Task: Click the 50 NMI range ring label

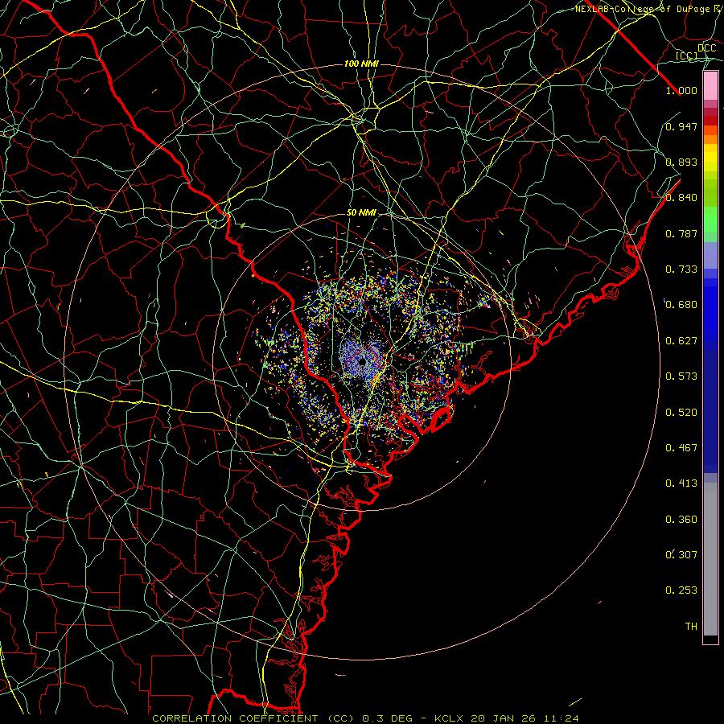Action: (361, 213)
